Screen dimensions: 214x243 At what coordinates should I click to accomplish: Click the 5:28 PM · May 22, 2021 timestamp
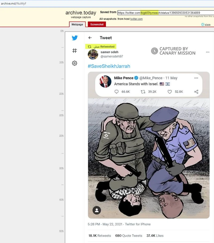[x=105, y=224]
